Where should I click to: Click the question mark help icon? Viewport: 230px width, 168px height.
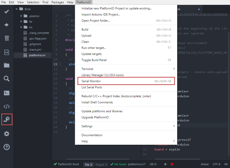tap(7, 147)
